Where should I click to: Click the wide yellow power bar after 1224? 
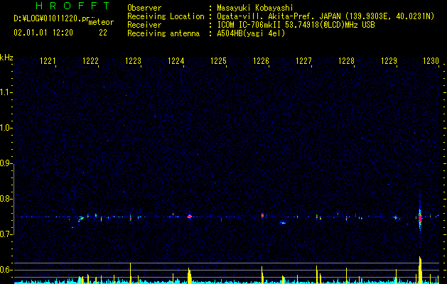point(189,275)
